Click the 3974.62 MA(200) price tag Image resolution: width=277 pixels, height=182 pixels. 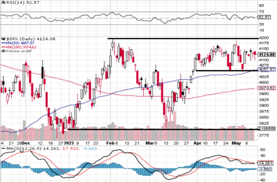click(266, 88)
